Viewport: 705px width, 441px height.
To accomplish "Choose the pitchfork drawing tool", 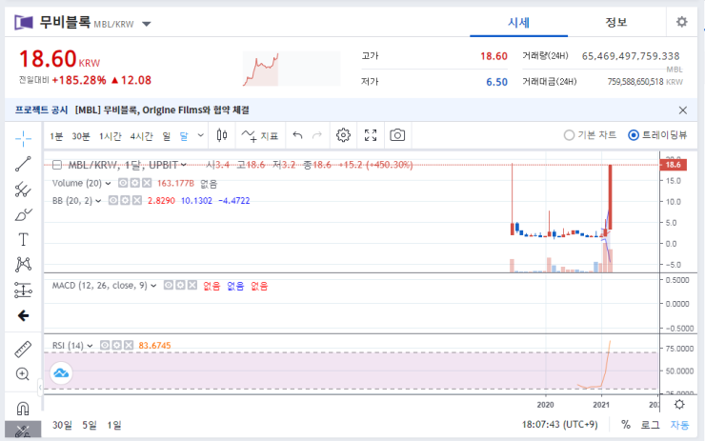I will (x=23, y=190).
